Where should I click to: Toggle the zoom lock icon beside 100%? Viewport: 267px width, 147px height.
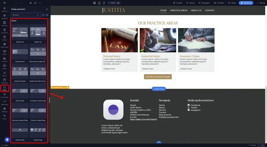click(118, 3)
